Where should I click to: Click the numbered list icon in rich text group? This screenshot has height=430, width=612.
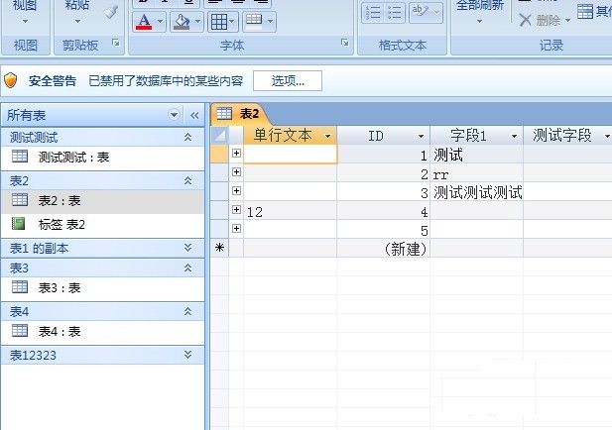372,12
